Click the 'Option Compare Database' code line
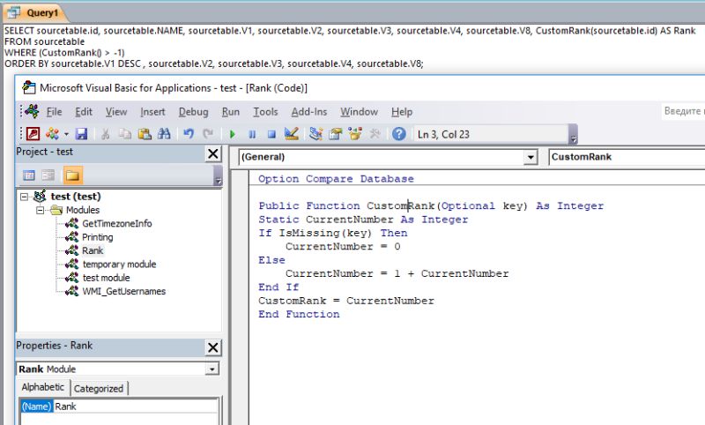Viewport: 705px width, 425px height. pyautogui.click(x=336, y=179)
